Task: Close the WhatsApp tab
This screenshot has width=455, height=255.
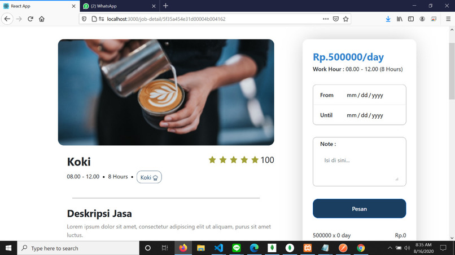Action: pyautogui.click(x=154, y=6)
